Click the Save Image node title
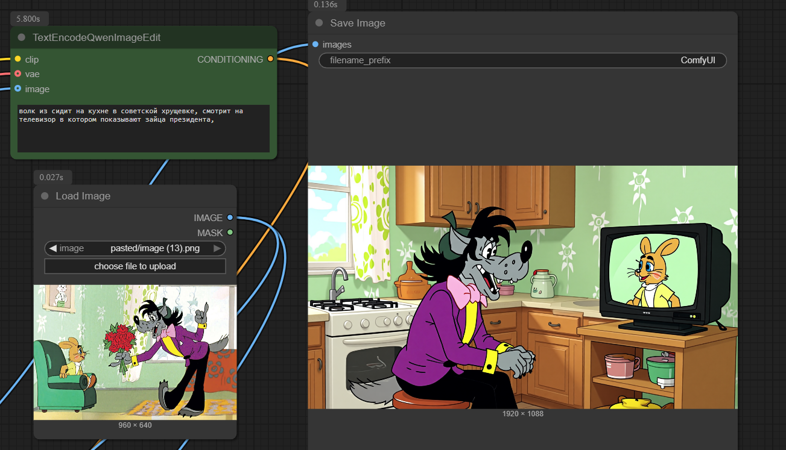This screenshot has height=450, width=786. (358, 23)
